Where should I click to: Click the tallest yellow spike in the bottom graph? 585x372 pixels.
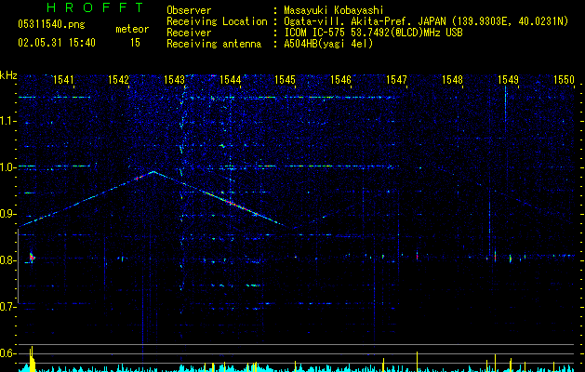coord(32,359)
